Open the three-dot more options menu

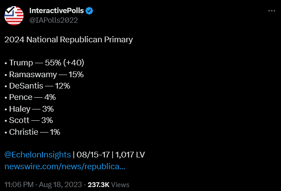pyautogui.click(x=272, y=11)
